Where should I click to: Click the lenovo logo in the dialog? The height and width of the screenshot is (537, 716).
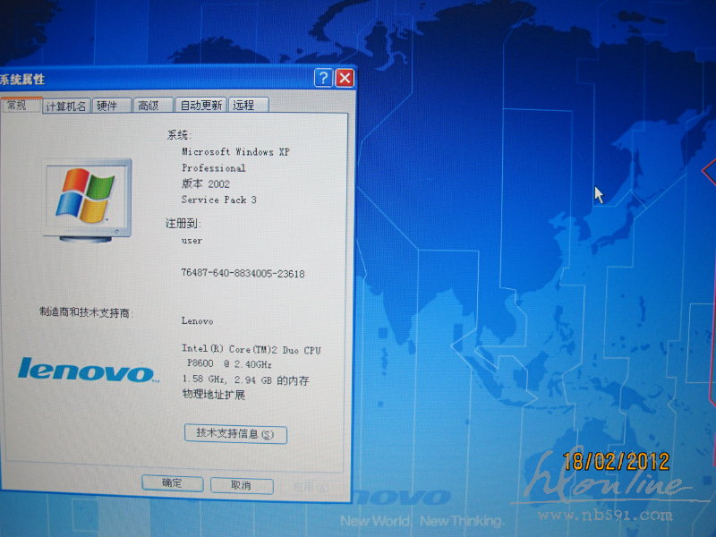pos(89,370)
